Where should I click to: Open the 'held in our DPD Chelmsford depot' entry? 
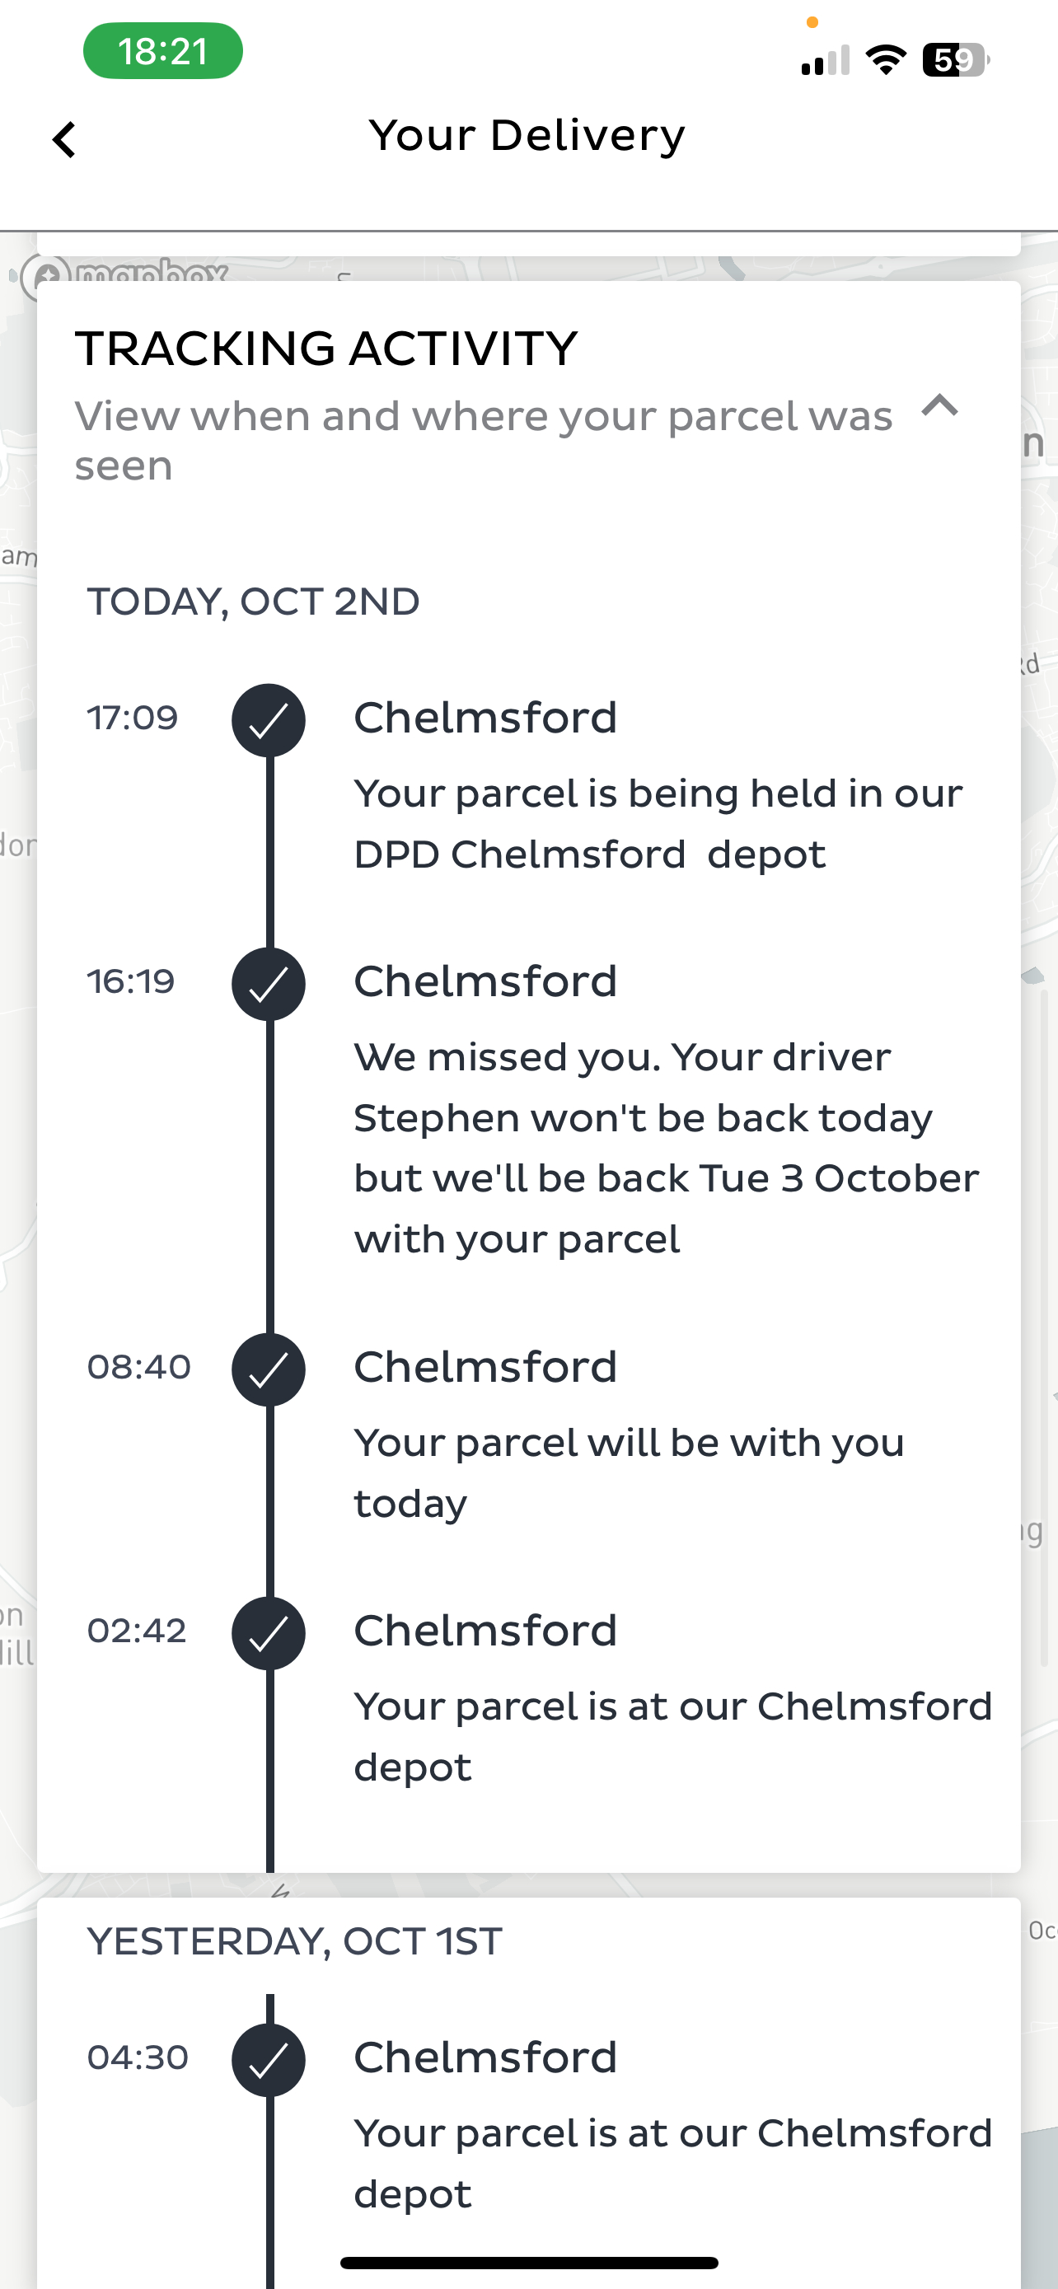pyautogui.click(x=658, y=824)
